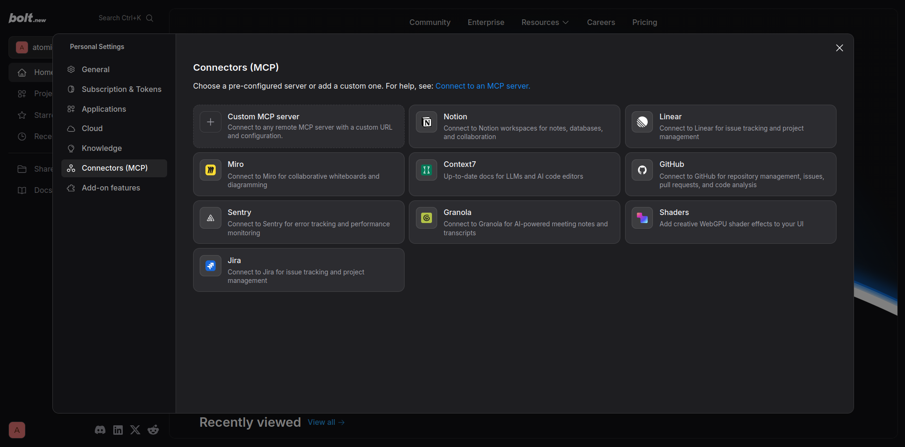Select the GitHub connector card title
This screenshot has width=905, height=447.
click(x=672, y=164)
